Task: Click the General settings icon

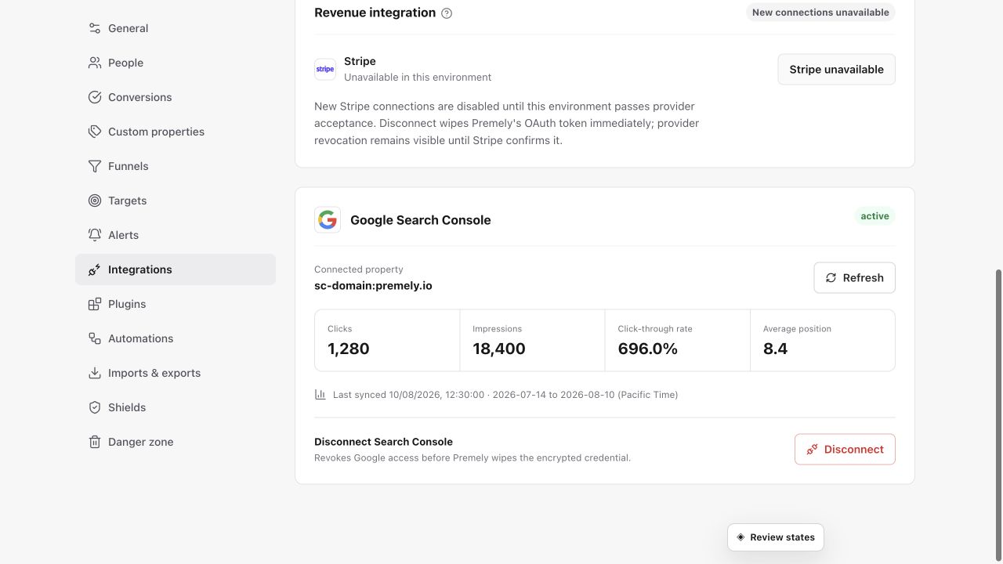Action: 95,28
